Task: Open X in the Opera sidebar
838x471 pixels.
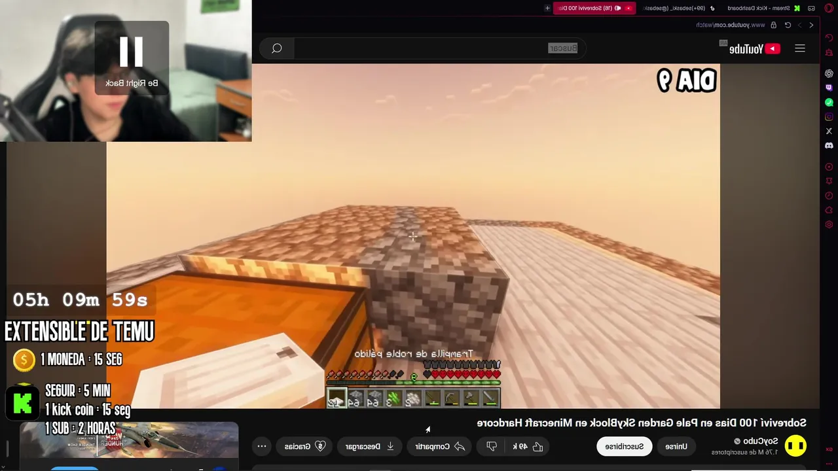Action: coord(829,131)
